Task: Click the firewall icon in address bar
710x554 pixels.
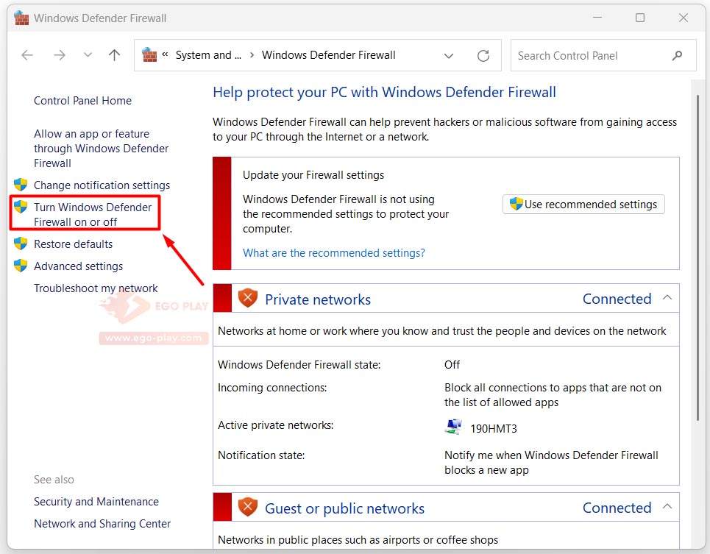Action: pos(149,55)
